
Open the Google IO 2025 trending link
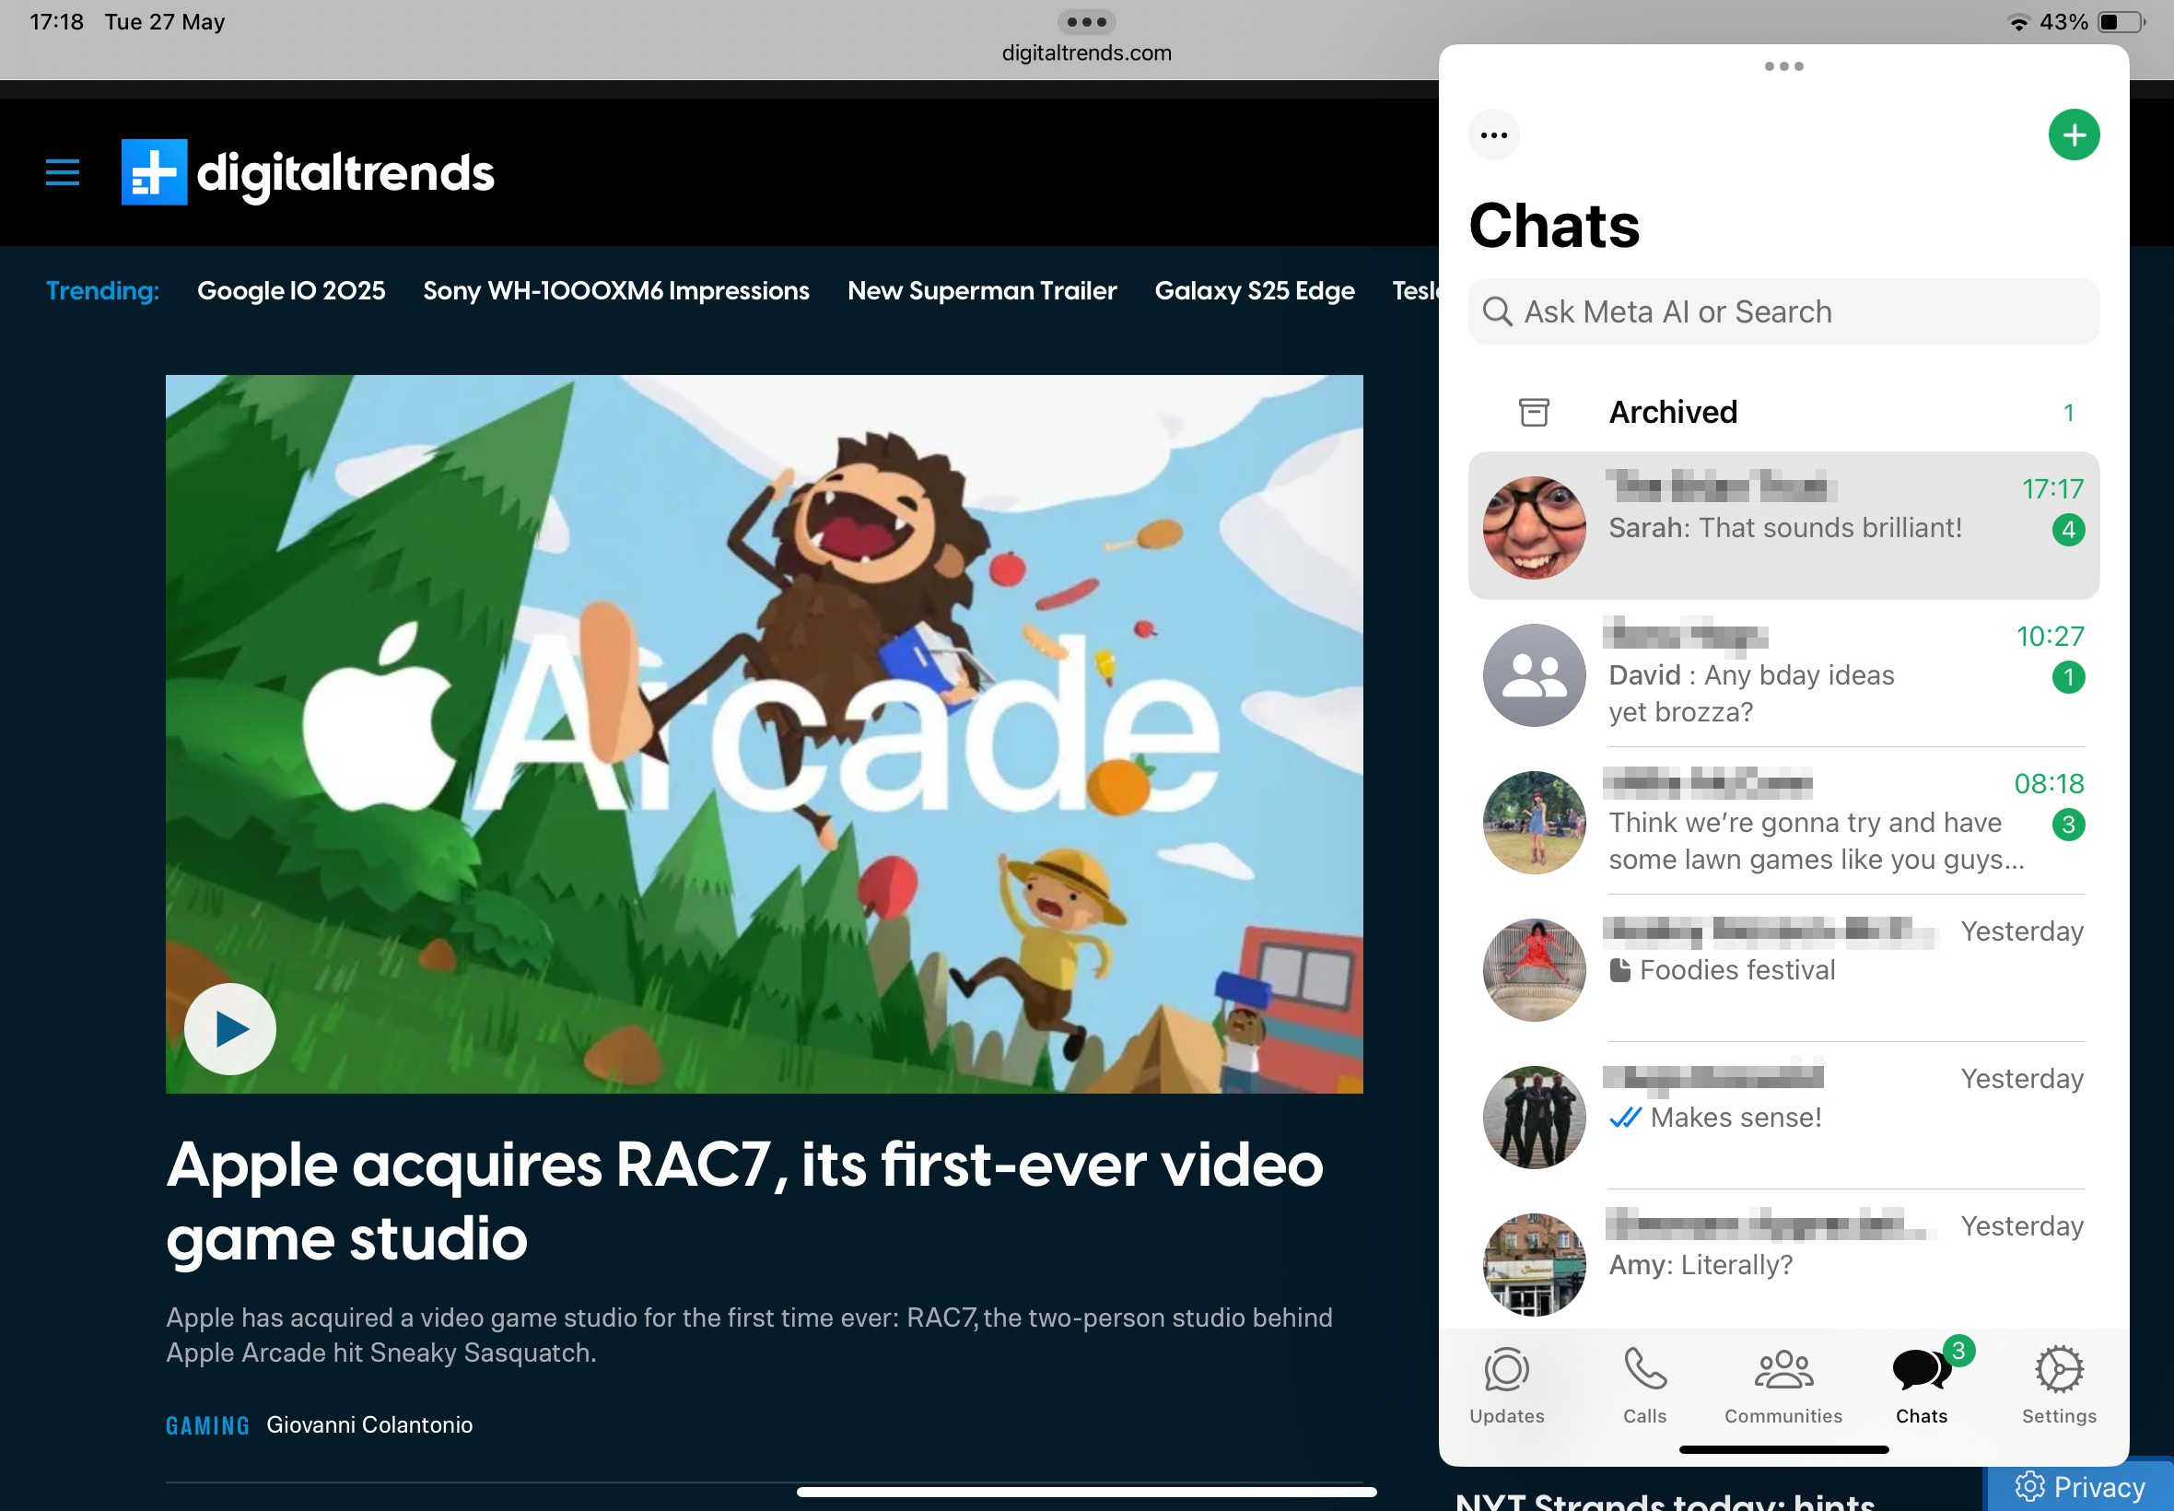pyautogui.click(x=290, y=290)
